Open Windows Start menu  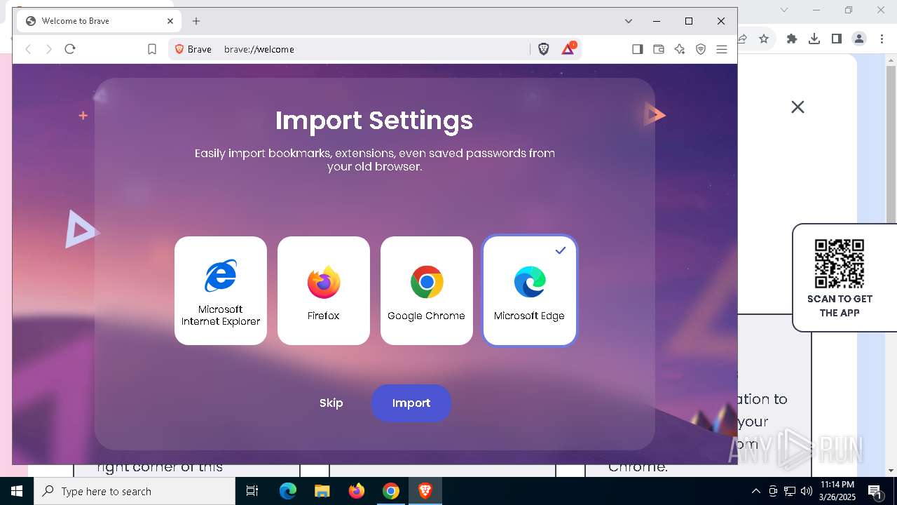(17, 491)
